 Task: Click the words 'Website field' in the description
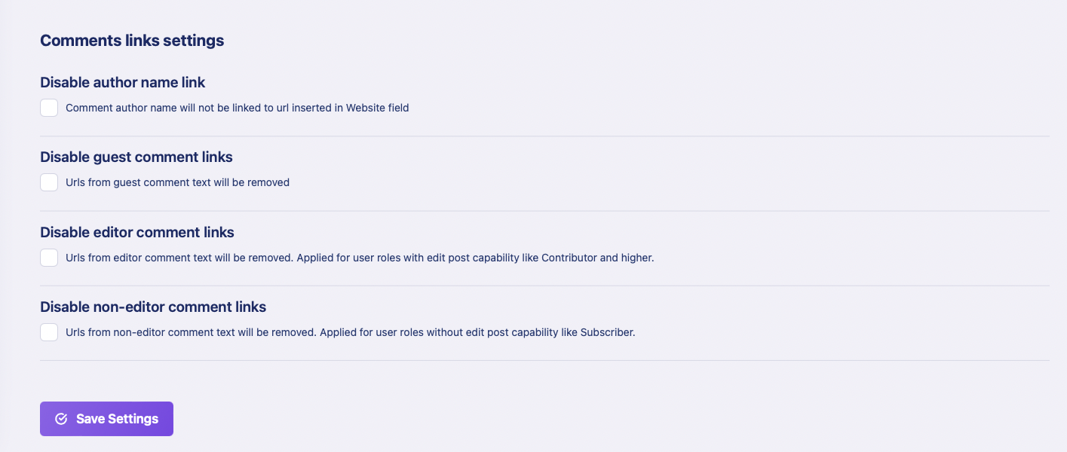tap(377, 108)
